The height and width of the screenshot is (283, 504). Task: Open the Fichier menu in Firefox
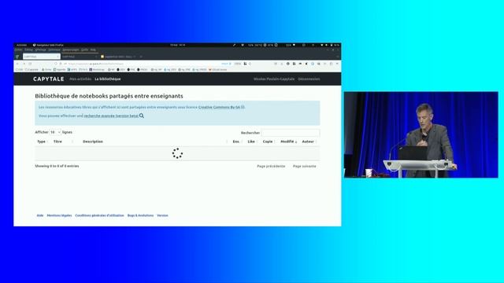pos(19,50)
